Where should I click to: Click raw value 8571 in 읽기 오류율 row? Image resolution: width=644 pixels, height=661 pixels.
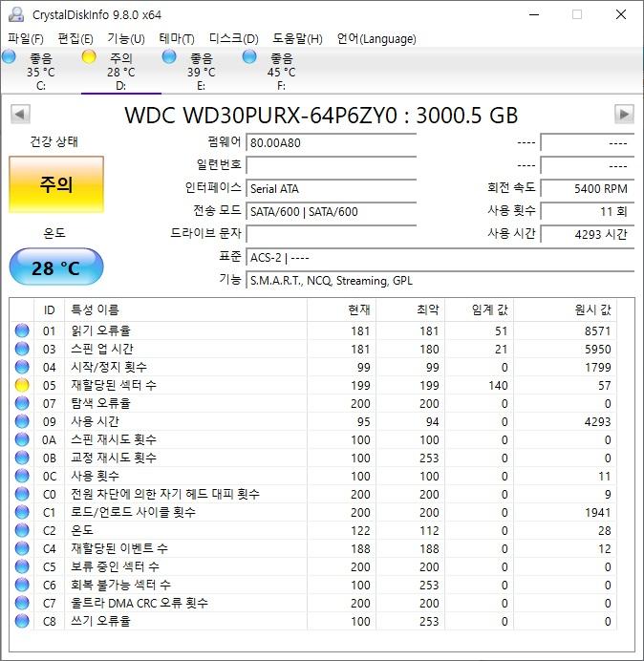pyautogui.click(x=597, y=330)
